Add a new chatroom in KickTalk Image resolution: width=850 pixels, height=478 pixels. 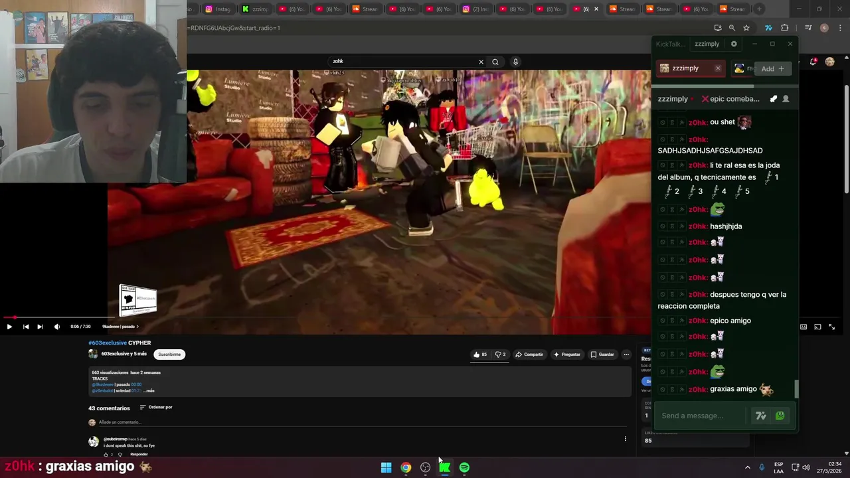(x=772, y=68)
